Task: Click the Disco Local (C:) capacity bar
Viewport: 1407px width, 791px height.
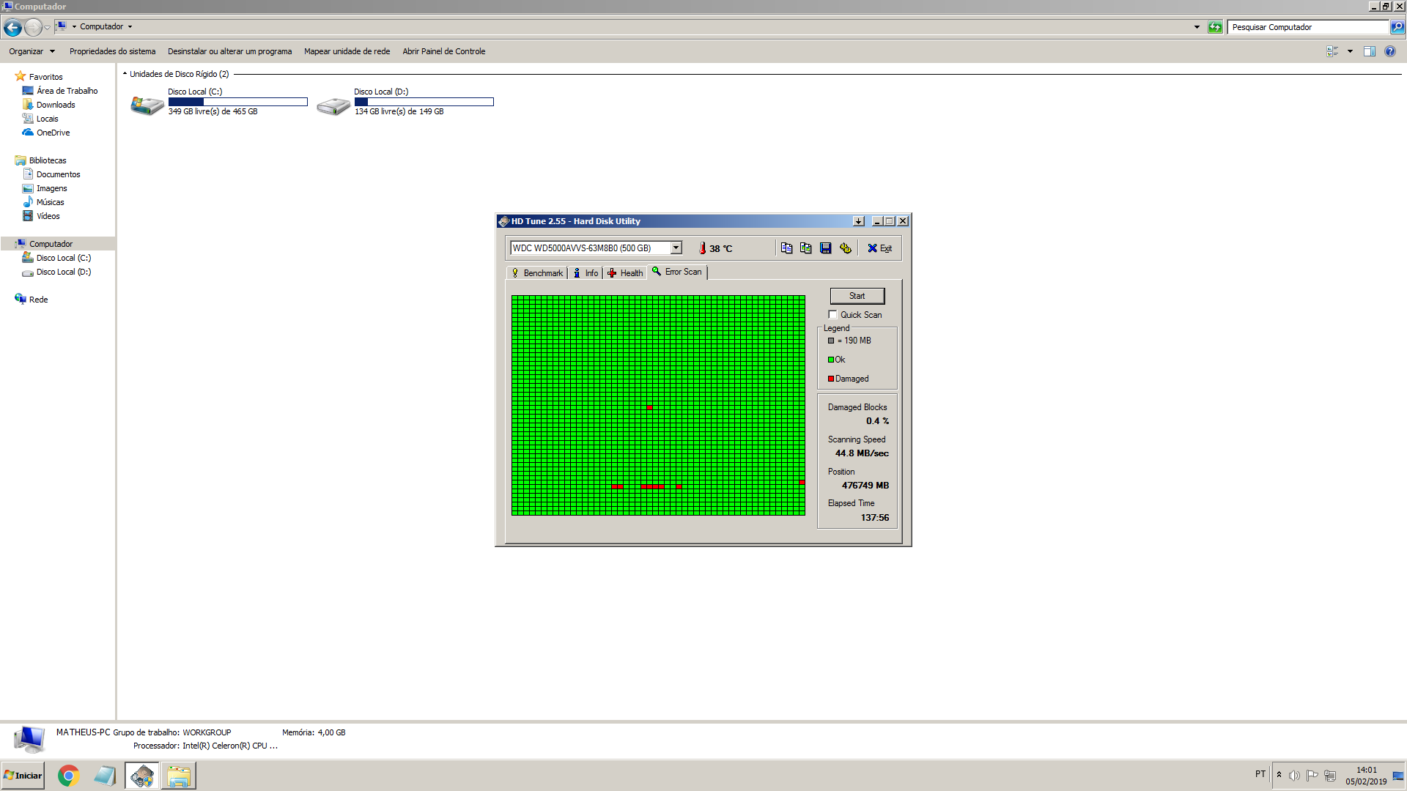Action: pos(237,102)
